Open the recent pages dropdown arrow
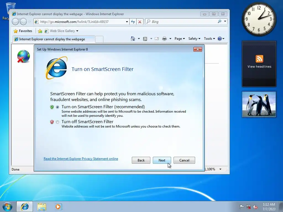Screen dimensions: 283x212 (29, 22)
